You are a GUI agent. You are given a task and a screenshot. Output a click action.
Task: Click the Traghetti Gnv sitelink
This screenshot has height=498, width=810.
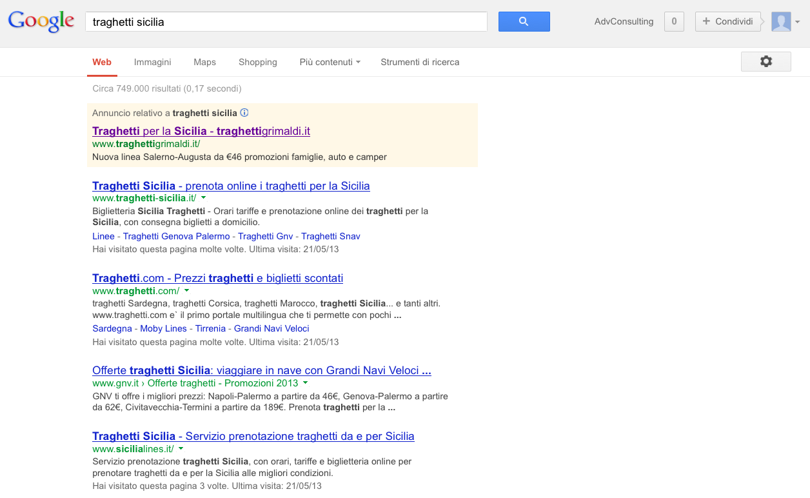[x=265, y=236]
